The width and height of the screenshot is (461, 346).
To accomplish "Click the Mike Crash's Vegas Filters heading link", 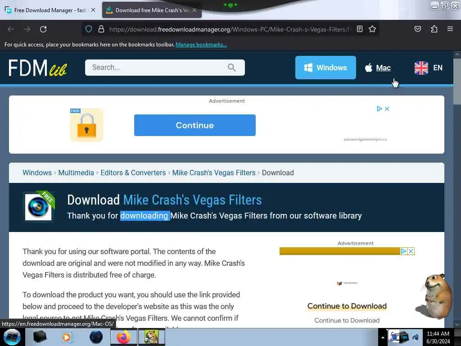I will click(x=192, y=200).
